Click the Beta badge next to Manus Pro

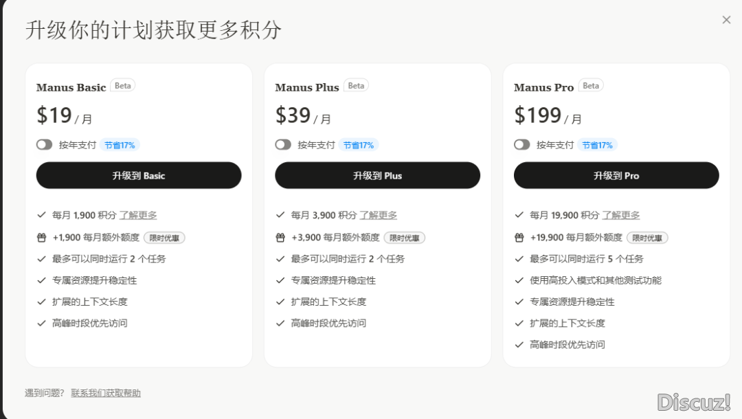point(591,86)
